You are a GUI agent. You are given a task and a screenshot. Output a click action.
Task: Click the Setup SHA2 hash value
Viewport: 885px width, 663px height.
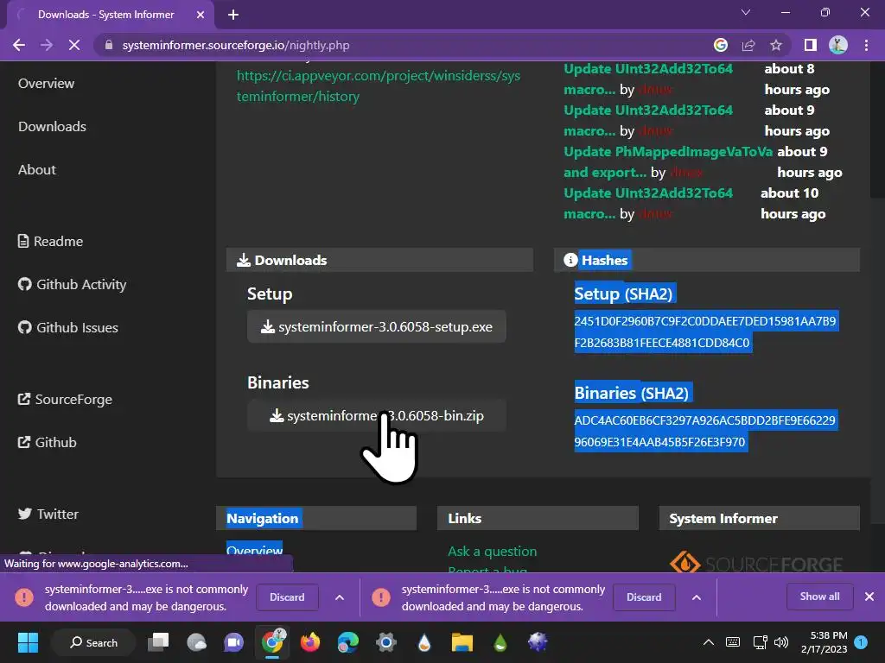[705, 331]
